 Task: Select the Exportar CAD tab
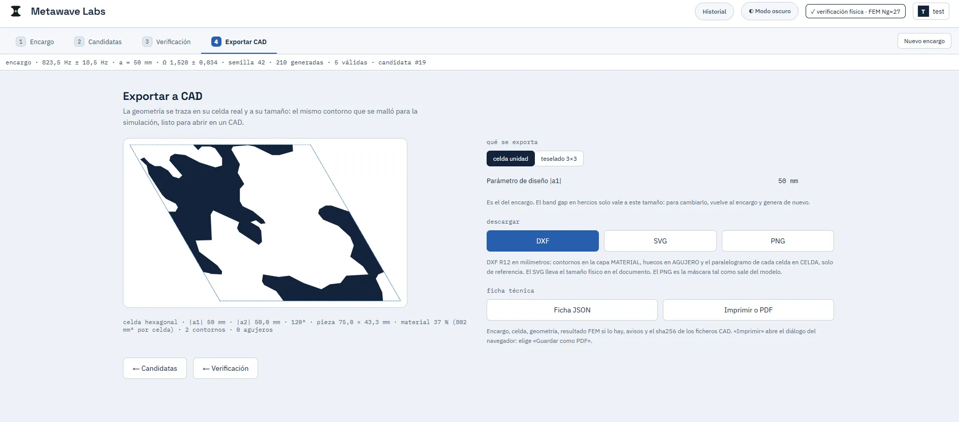point(239,42)
